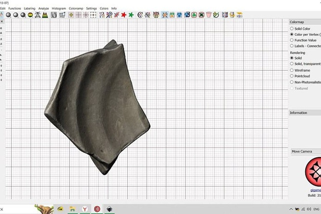Select the Solid Color colormap option
This screenshot has width=321, height=214.
tap(300, 29)
